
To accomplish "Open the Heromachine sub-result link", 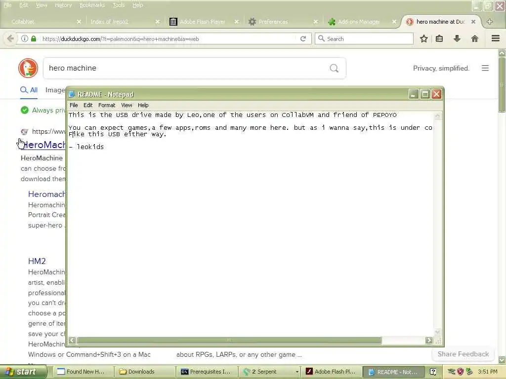I will point(47,194).
